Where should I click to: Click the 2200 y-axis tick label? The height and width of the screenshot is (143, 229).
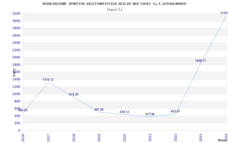16,50
